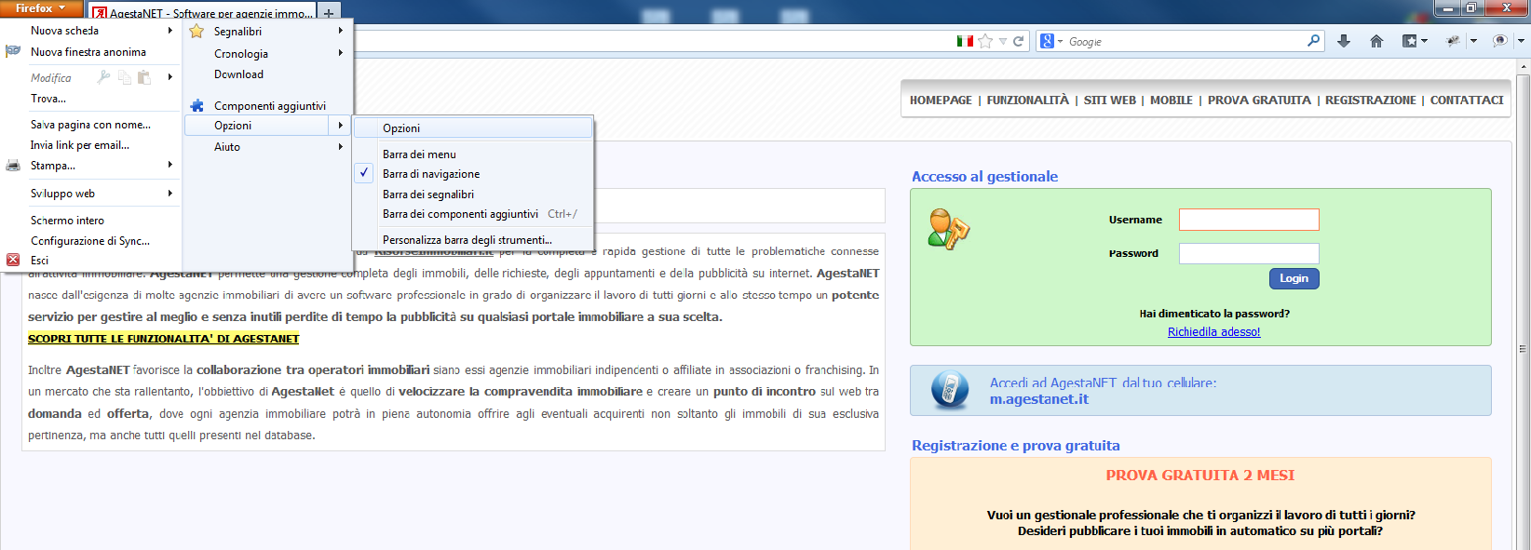
Task: Open CONTATTACI in site navigation
Action: 1467,101
